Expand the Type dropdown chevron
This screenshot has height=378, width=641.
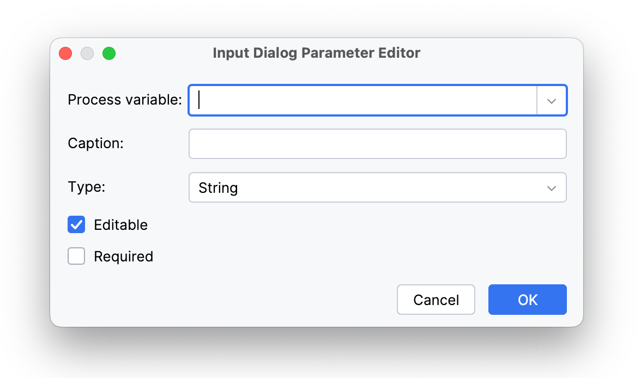click(x=552, y=188)
